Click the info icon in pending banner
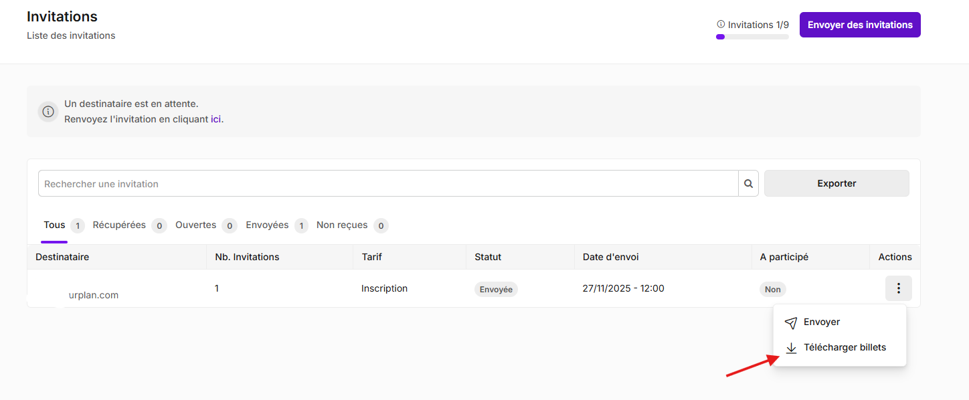 [x=48, y=112]
